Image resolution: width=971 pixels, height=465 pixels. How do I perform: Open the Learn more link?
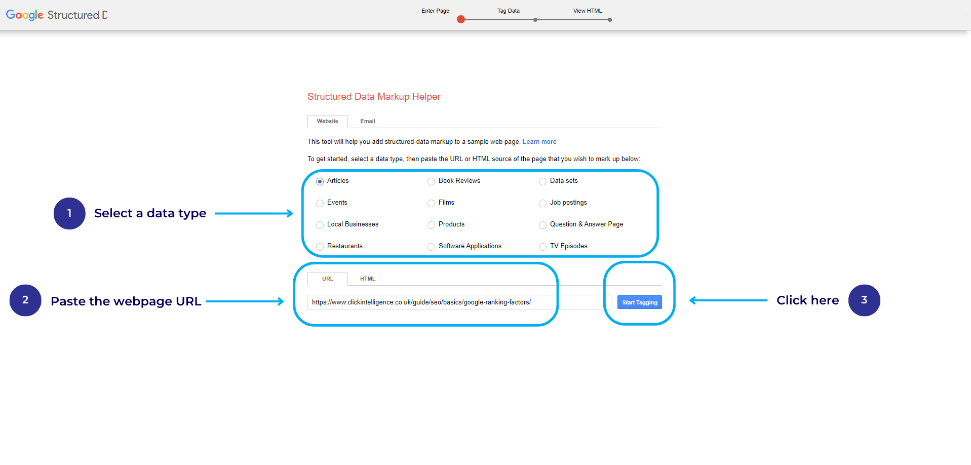pyautogui.click(x=539, y=142)
